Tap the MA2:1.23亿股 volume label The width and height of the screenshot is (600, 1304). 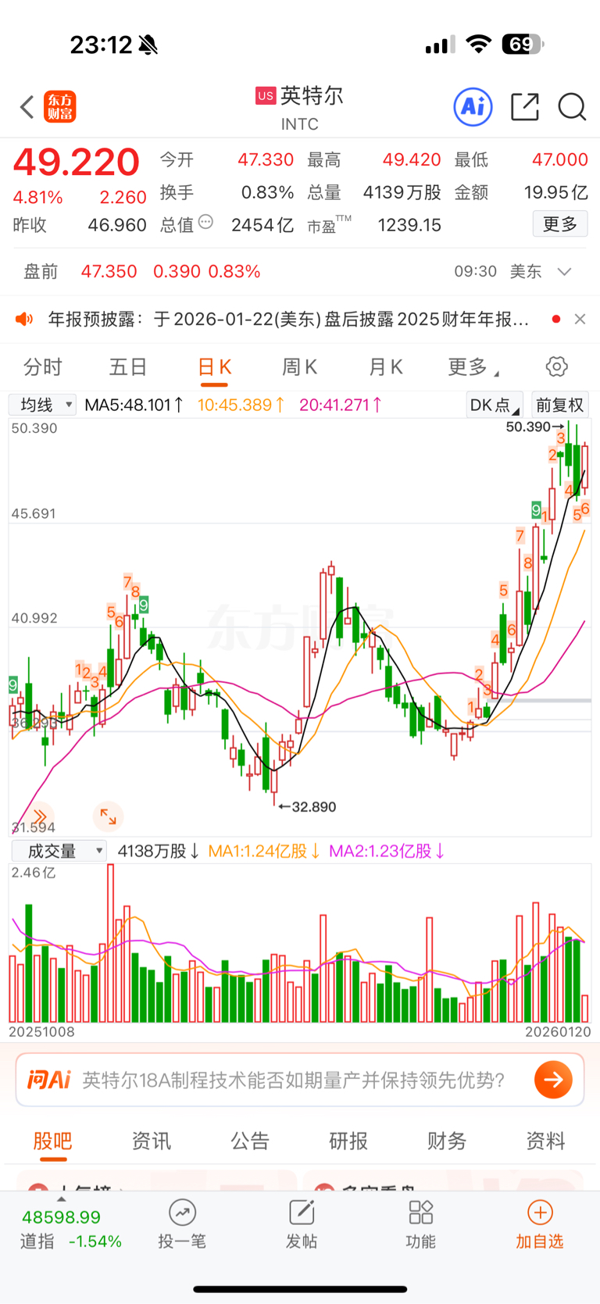coord(387,851)
